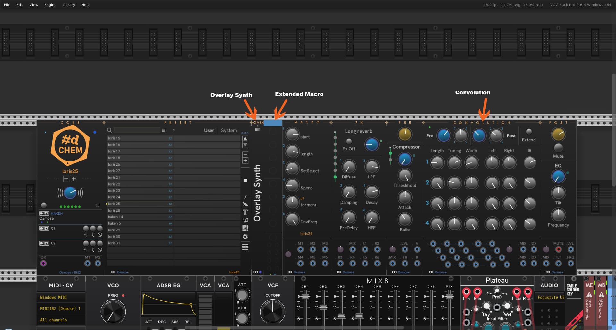Open the Windows MIDI driver dropdown
Screen dimensions: 616x330
tap(61, 298)
